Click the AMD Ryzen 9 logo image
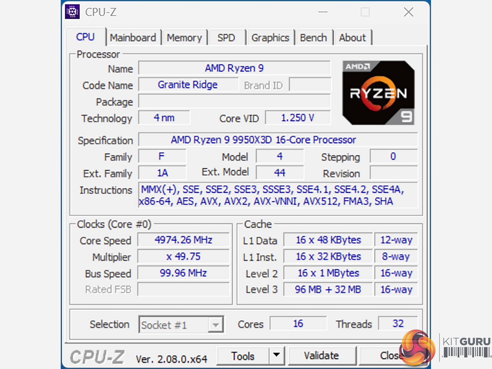 coord(378,93)
